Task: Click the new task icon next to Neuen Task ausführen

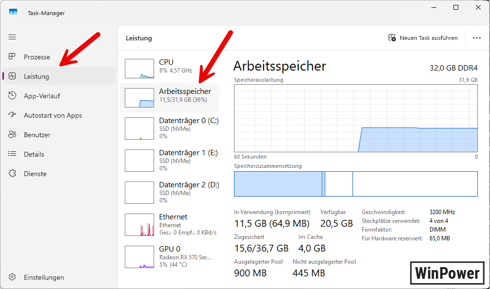Action: point(392,38)
